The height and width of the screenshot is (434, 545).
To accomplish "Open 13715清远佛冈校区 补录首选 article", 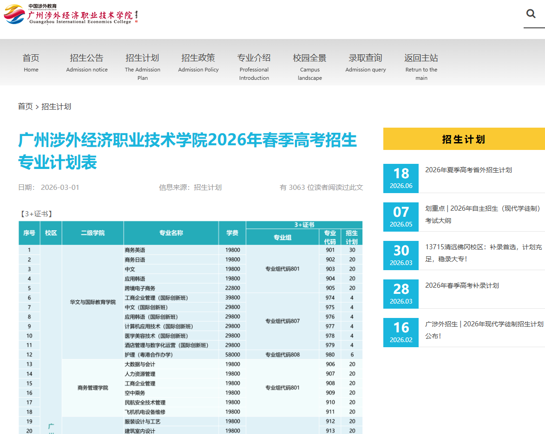I will (484, 253).
